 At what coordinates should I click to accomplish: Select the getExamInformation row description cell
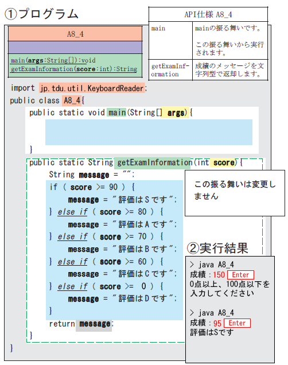[230, 70]
